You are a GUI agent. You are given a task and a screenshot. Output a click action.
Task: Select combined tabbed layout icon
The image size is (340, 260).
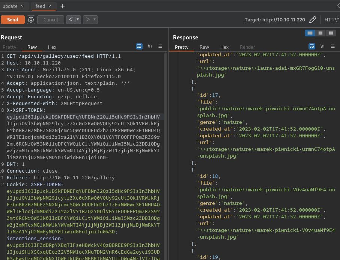pyautogui.click(x=330, y=33)
